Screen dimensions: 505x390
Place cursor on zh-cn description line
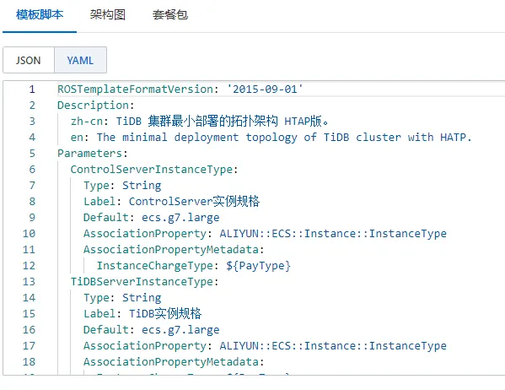pos(200,122)
